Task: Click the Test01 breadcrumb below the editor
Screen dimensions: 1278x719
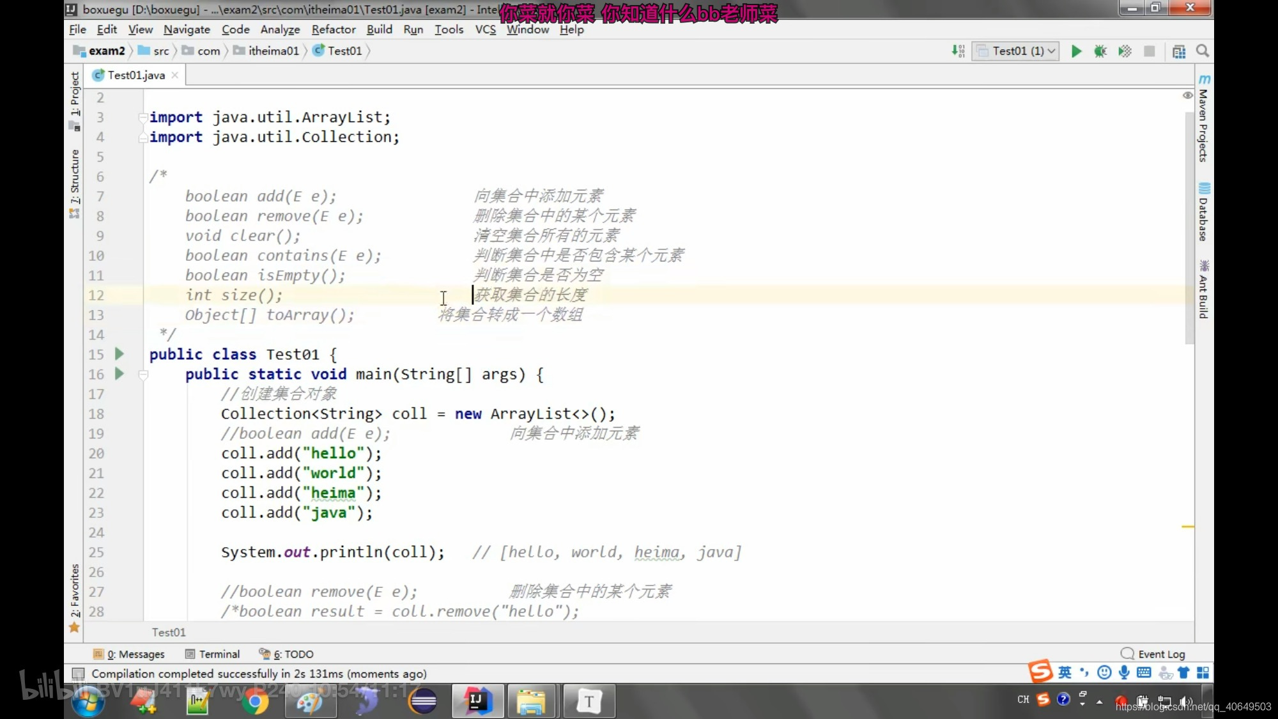Action: [169, 632]
